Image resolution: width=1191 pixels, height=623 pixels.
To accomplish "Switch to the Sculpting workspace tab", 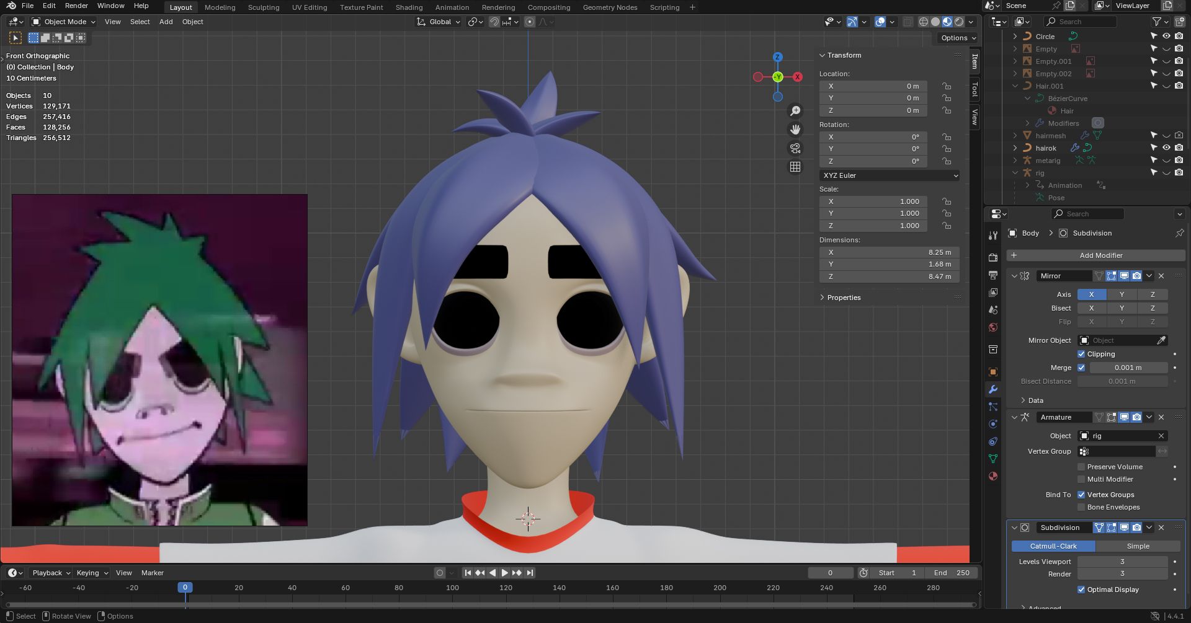I will point(264,7).
